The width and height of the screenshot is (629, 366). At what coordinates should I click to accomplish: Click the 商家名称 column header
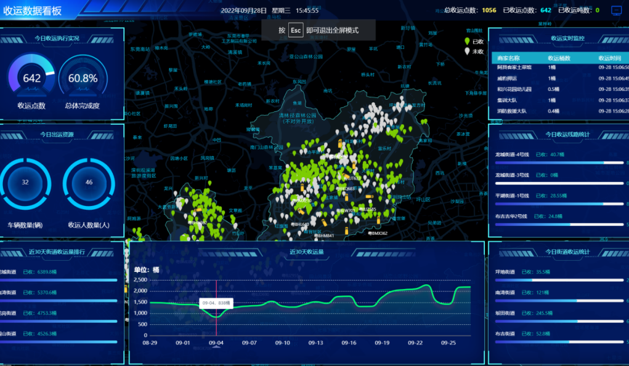coord(508,58)
